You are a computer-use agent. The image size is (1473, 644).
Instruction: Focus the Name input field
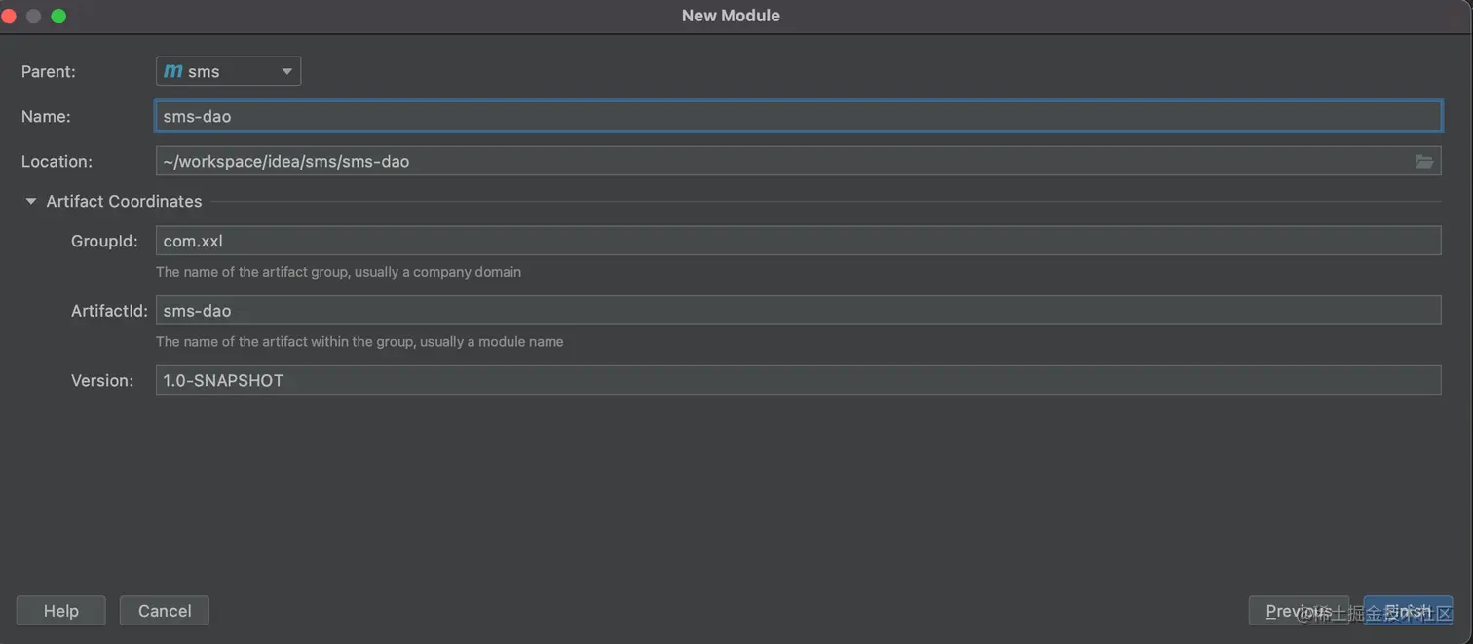(798, 116)
